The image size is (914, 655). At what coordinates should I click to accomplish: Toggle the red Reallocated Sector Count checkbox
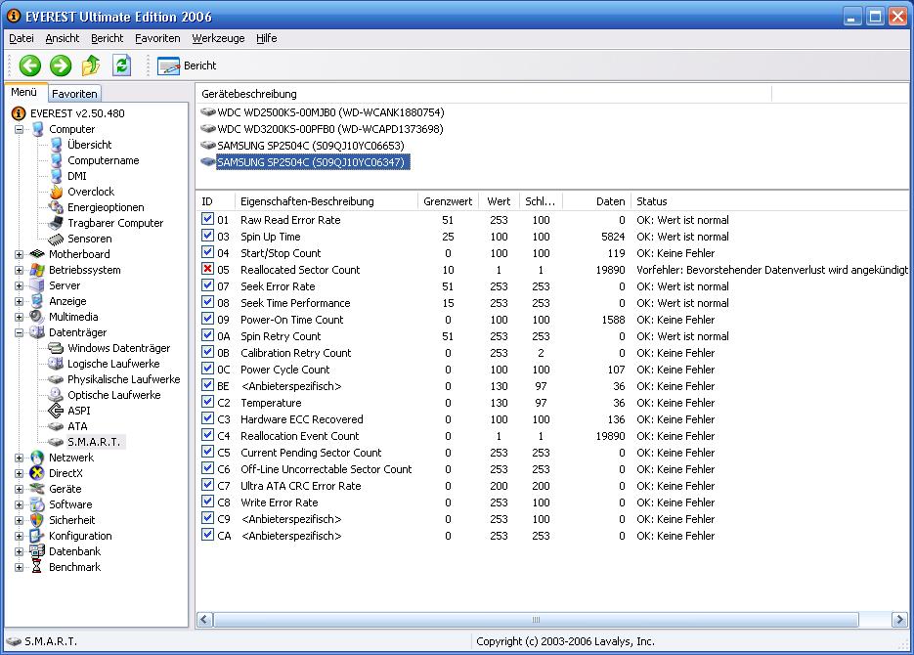207,269
